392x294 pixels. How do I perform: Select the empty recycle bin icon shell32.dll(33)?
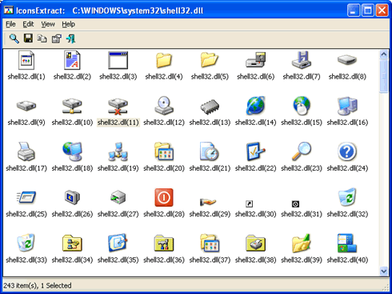click(26, 243)
